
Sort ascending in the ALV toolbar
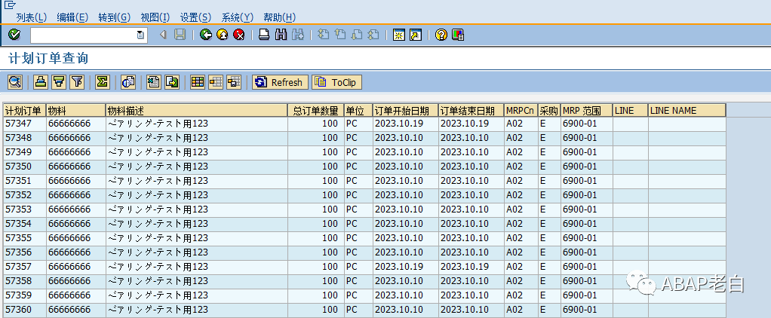[41, 82]
